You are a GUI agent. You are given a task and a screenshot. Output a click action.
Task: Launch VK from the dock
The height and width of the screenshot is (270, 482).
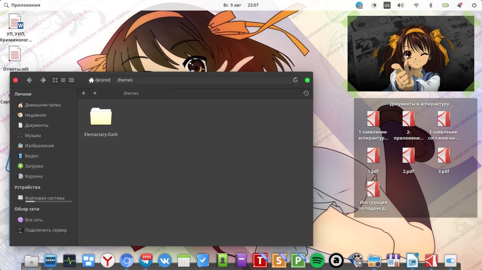click(165, 261)
